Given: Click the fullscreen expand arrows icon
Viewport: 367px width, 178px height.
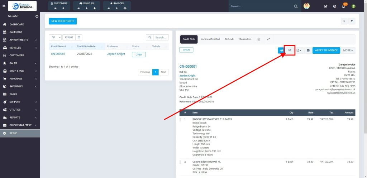Looking at the screenshot, I should click(268, 39).
